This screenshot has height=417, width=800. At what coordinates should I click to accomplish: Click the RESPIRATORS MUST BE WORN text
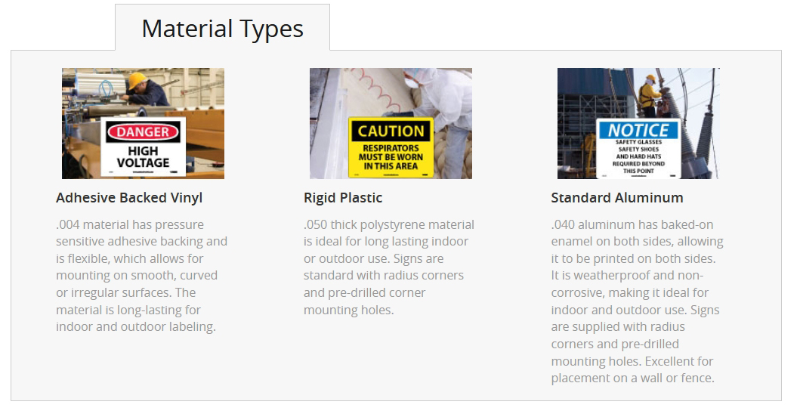391,156
